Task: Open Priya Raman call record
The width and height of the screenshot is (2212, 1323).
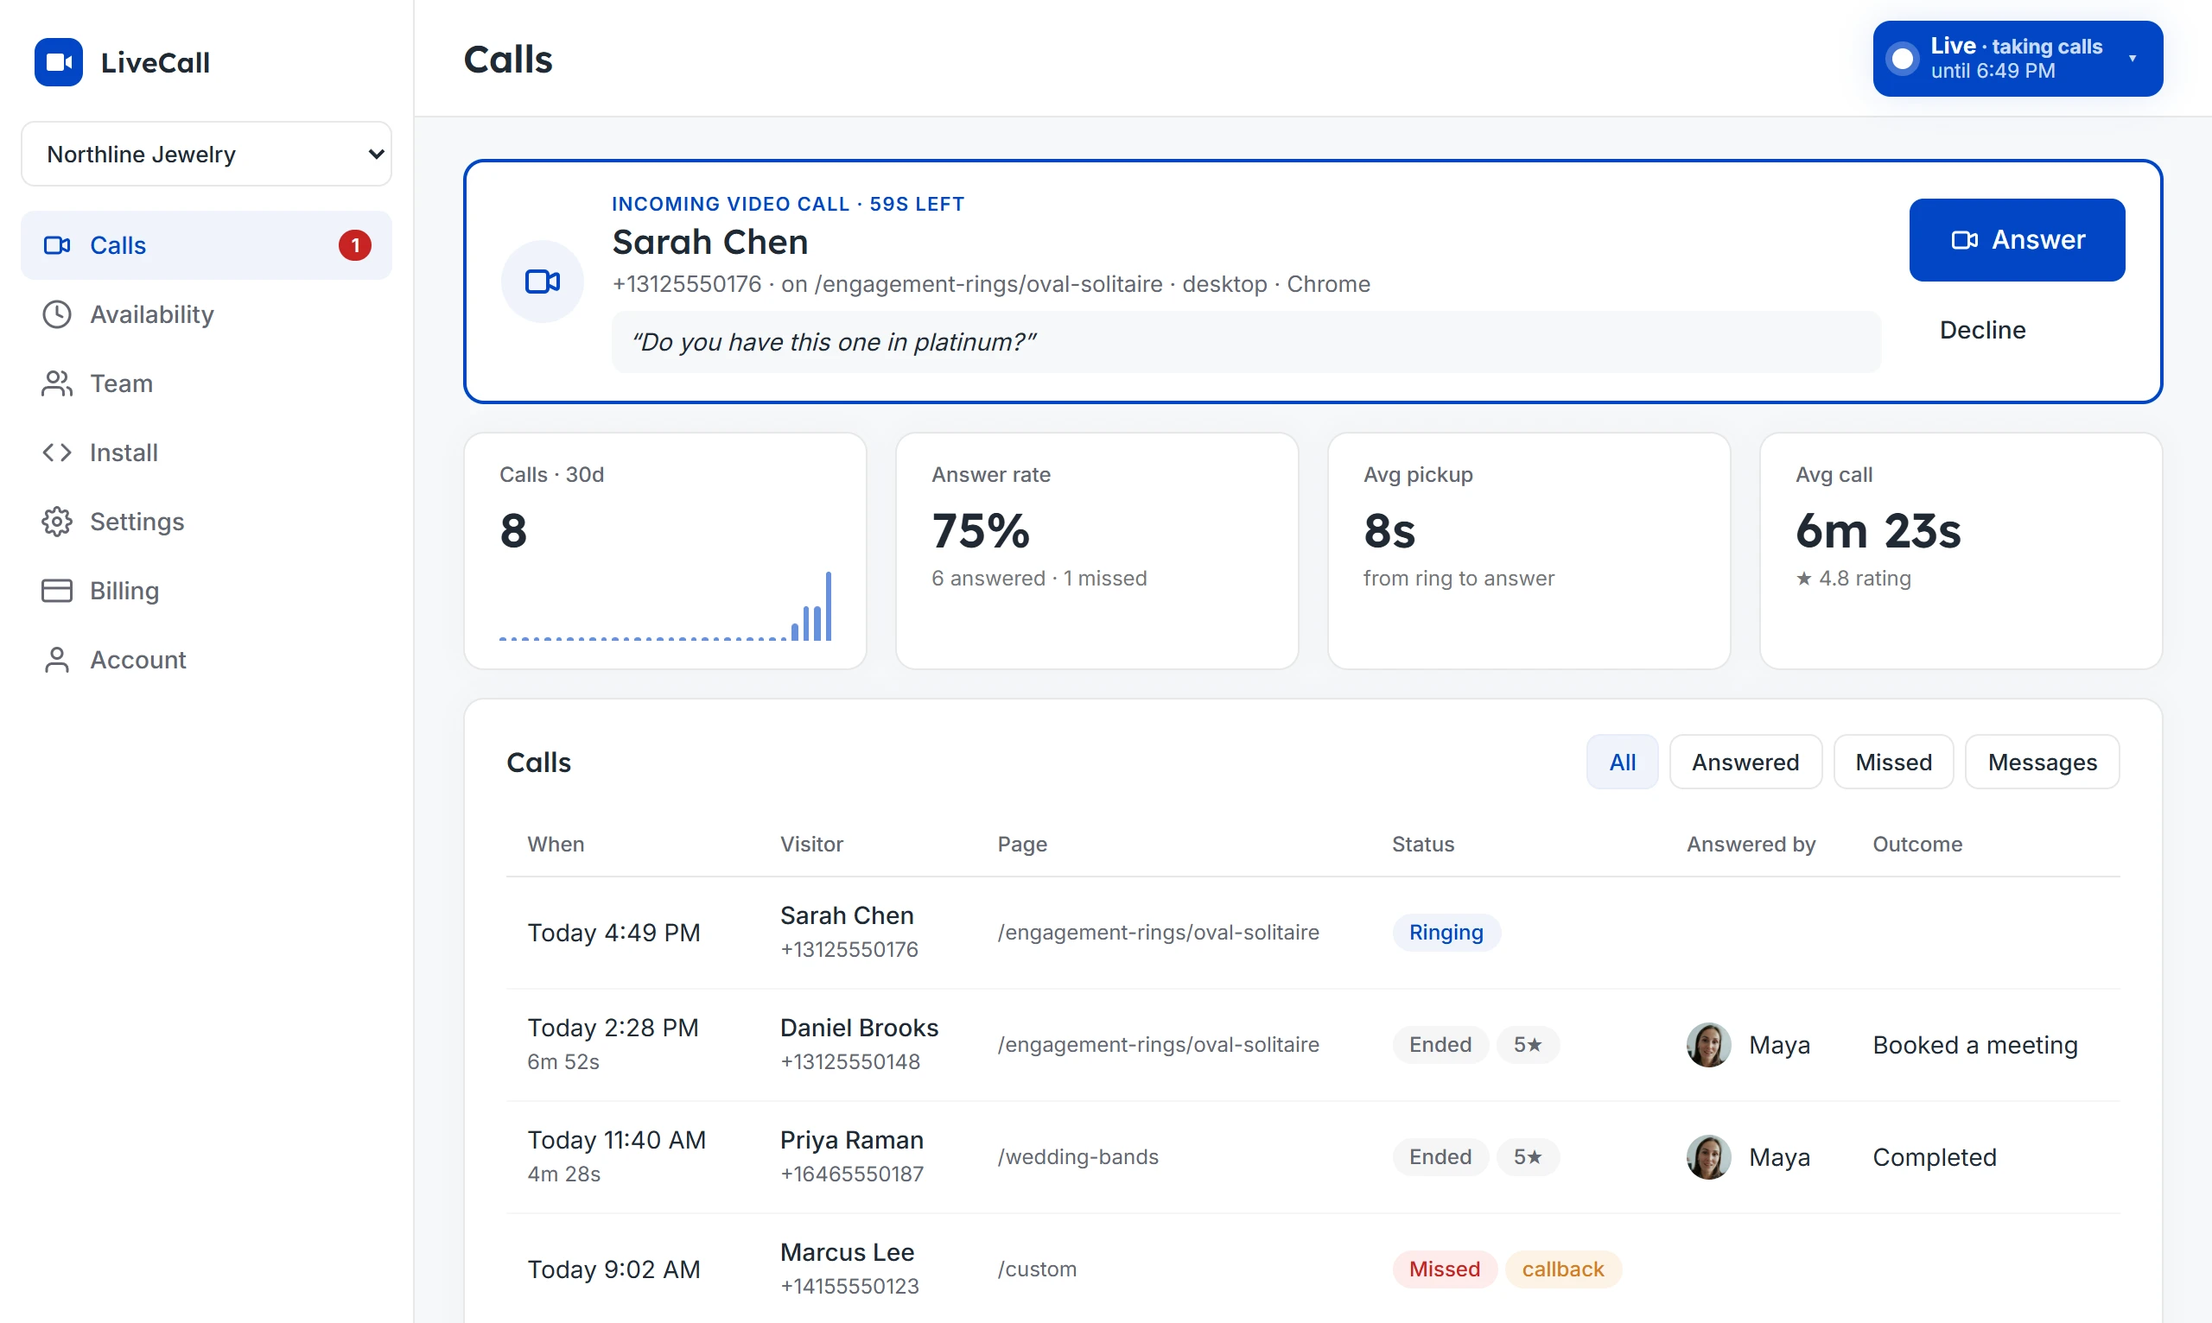Action: pyautogui.click(x=1313, y=1157)
